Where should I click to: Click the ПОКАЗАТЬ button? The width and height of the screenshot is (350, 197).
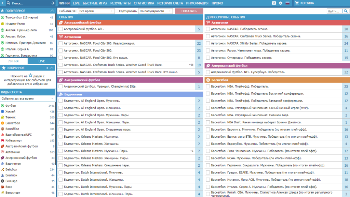click(189, 11)
